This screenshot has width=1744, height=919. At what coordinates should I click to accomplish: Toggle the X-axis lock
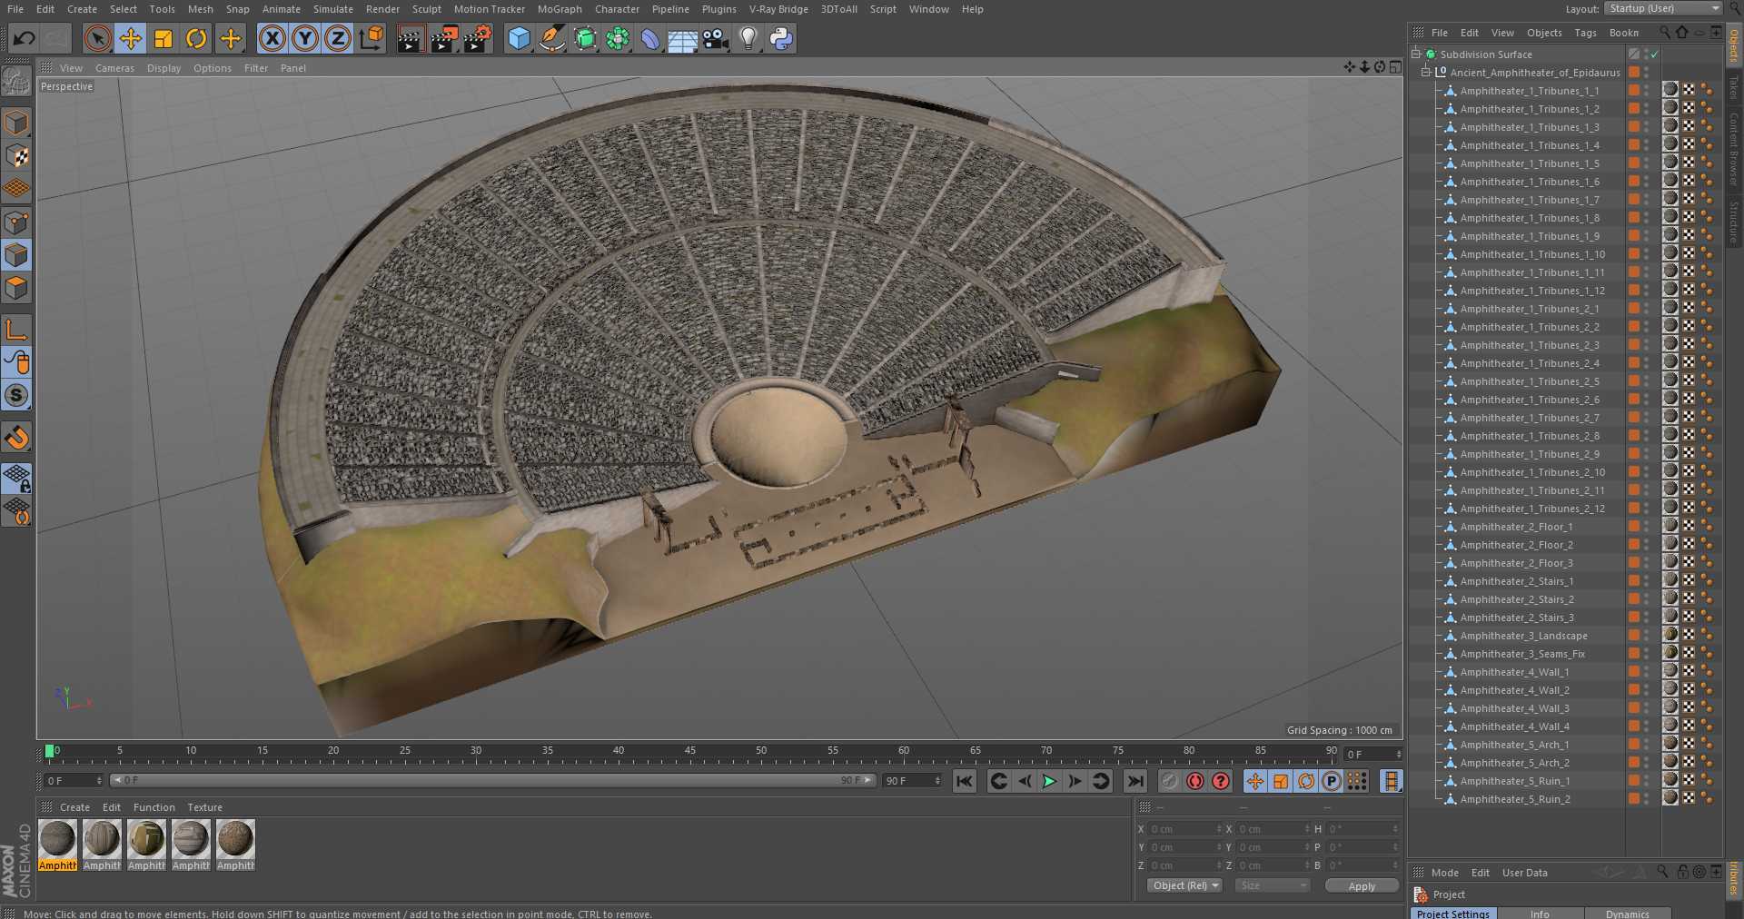[272, 38]
